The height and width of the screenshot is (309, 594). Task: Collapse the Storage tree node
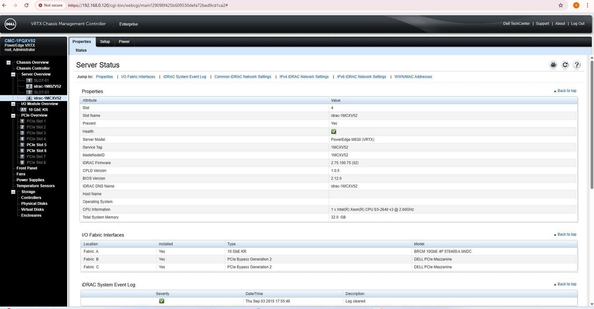coord(13,192)
